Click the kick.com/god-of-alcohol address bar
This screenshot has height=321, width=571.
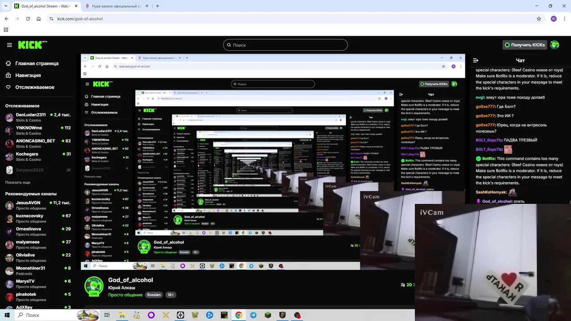tap(294, 19)
